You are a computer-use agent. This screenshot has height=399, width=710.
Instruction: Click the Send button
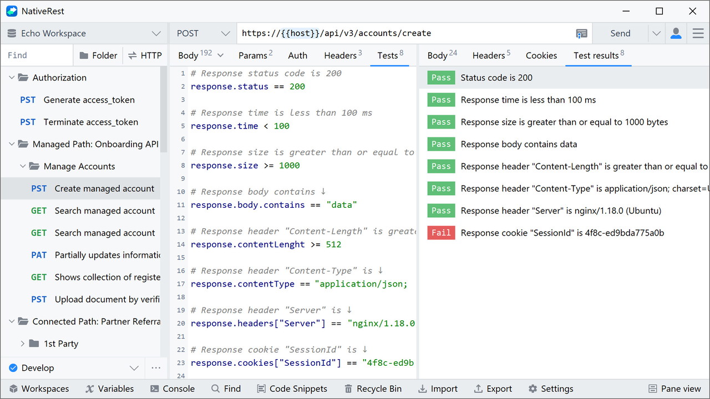pos(620,34)
